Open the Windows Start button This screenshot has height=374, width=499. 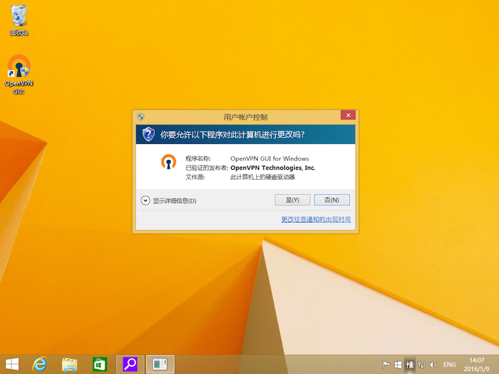(x=12, y=364)
